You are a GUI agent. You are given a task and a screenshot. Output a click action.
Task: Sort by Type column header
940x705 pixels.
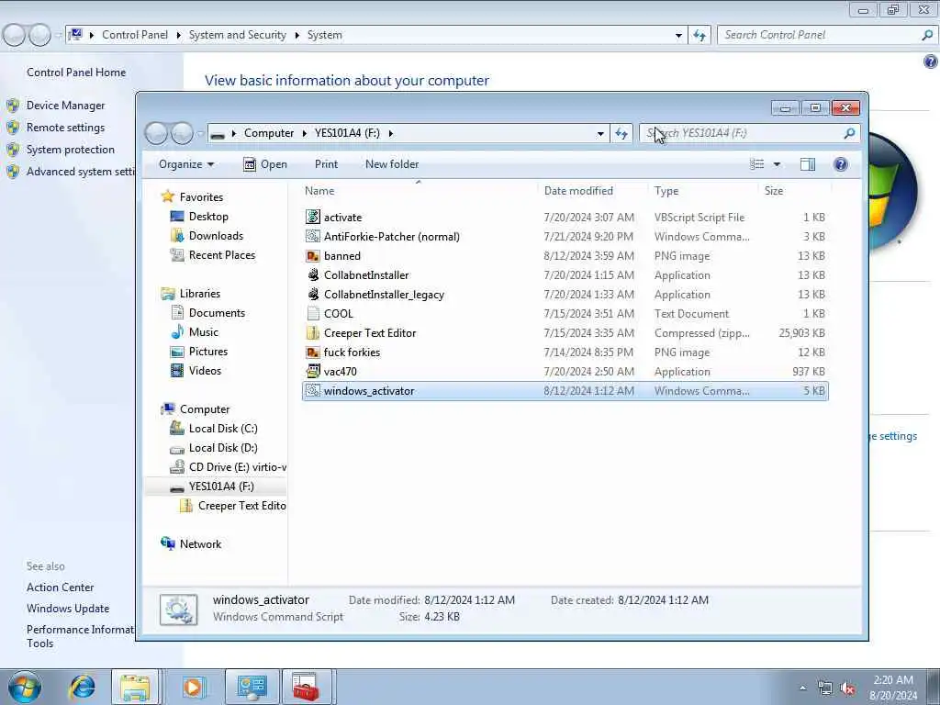point(703,191)
